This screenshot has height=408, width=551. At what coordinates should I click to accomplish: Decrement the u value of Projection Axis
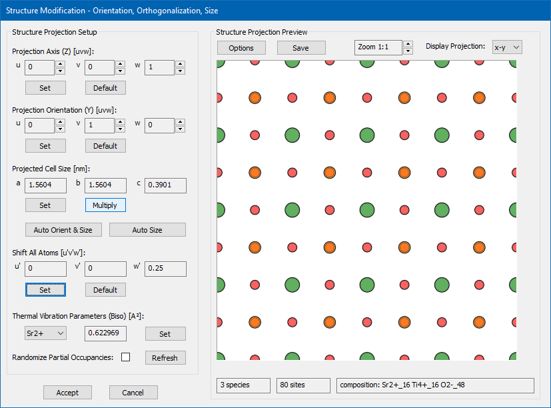click(60, 70)
